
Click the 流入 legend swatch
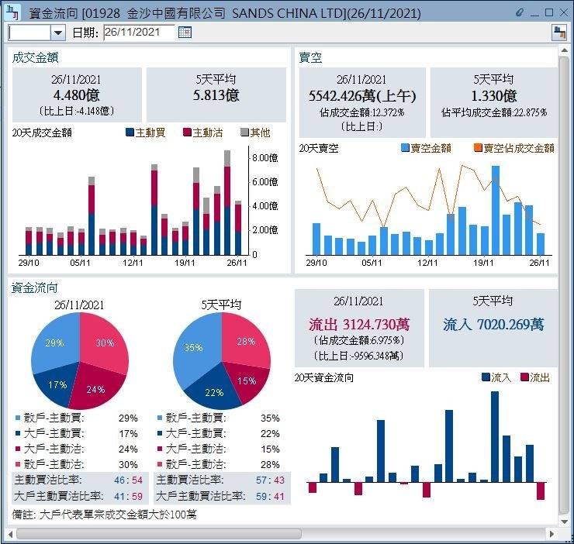486,377
